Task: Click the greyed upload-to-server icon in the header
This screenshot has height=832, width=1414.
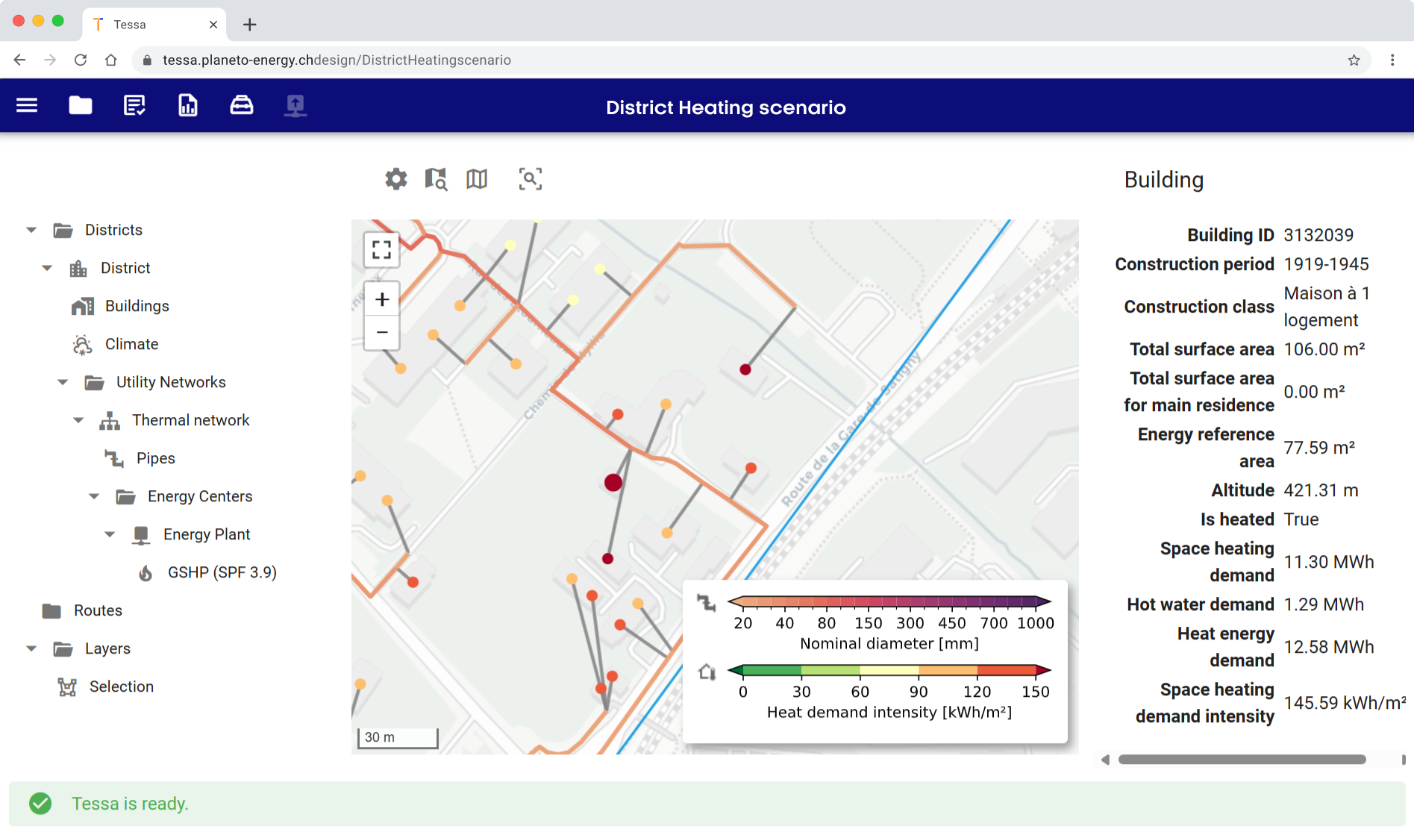Action: (295, 105)
